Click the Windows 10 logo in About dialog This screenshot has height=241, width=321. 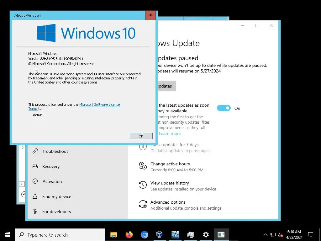(86, 33)
